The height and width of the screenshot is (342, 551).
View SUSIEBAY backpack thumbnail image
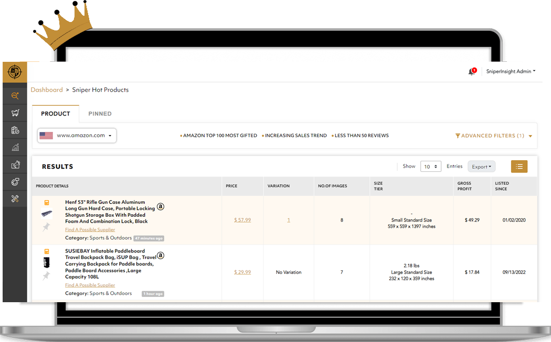46,262
